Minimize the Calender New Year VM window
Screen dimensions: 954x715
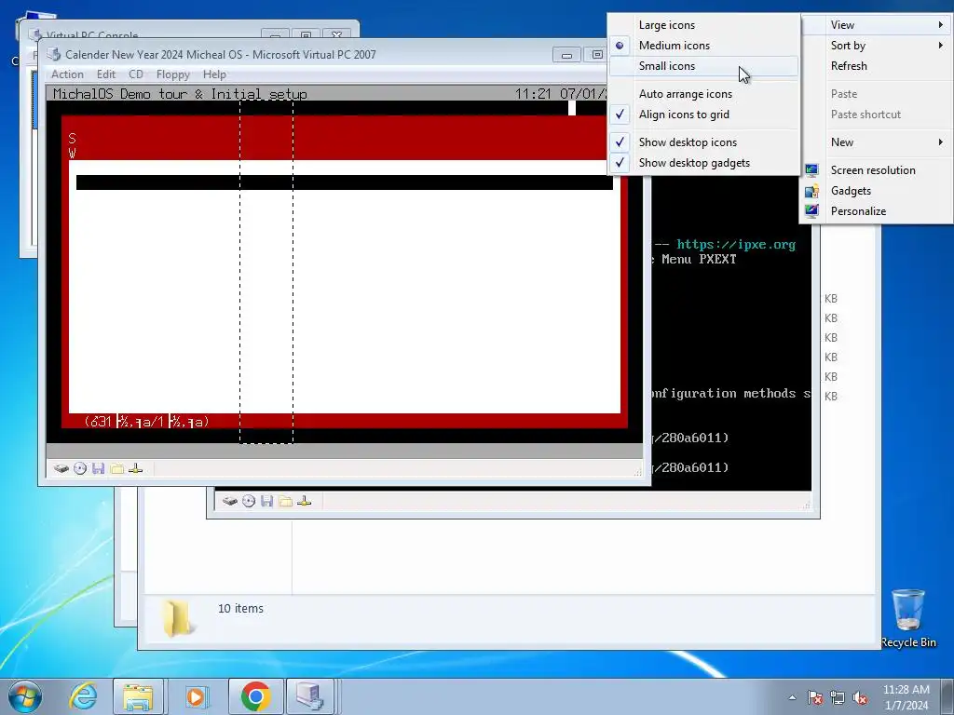coord(566,55)
